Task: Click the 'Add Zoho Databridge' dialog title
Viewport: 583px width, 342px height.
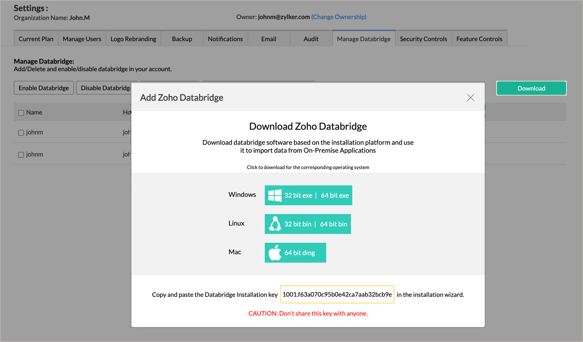Action: click(182, 97)
